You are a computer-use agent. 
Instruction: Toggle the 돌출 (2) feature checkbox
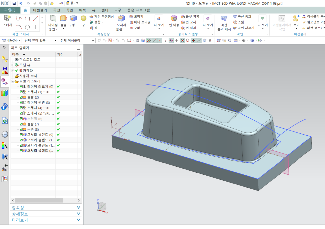pos(21,97)
